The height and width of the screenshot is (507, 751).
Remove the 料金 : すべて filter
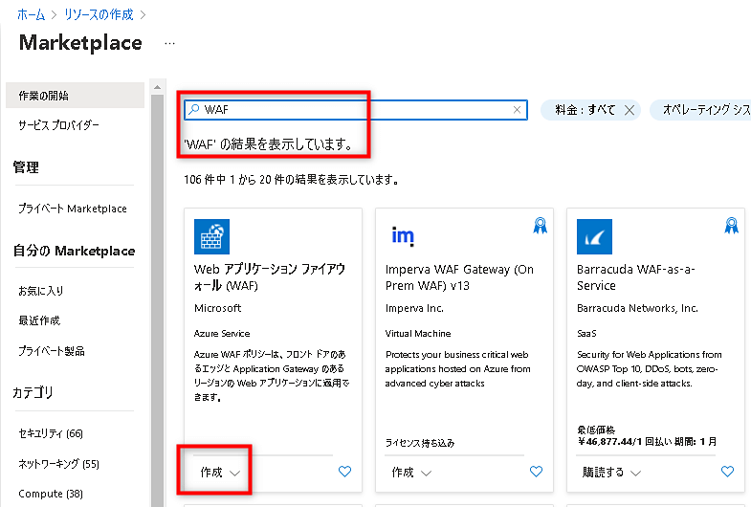630,110
